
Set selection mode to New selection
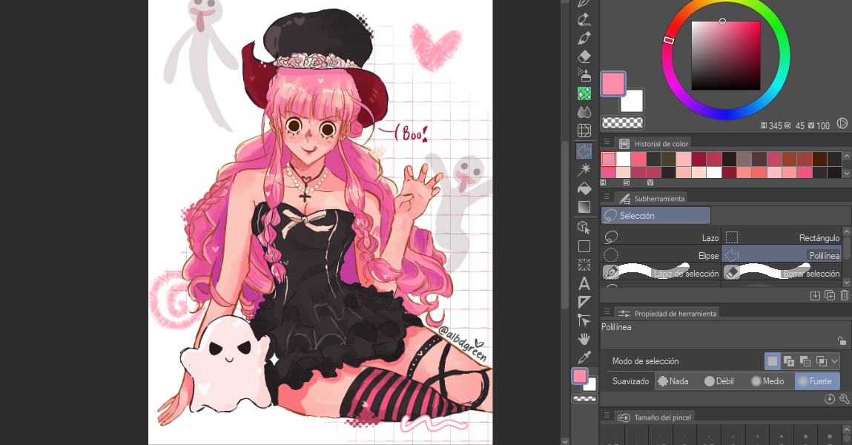(772, 361)
